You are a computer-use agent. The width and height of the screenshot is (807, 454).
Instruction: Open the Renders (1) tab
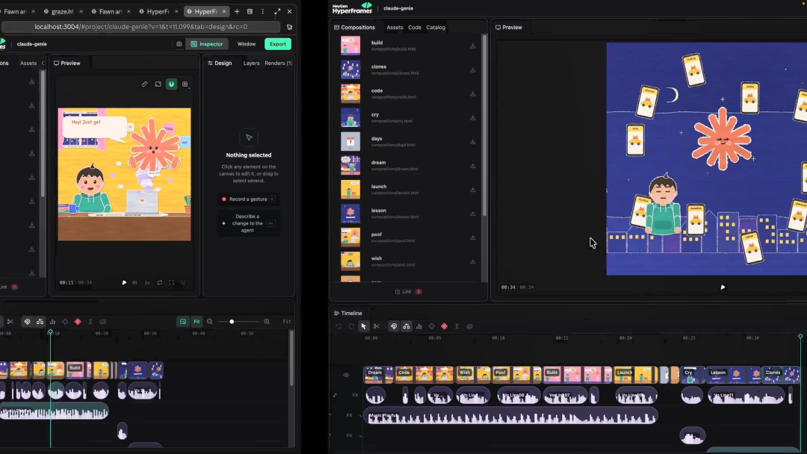(279, 63)
